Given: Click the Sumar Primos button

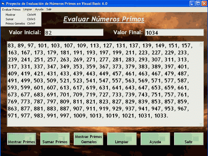Looking at the screenshot, I should [55, 139].
